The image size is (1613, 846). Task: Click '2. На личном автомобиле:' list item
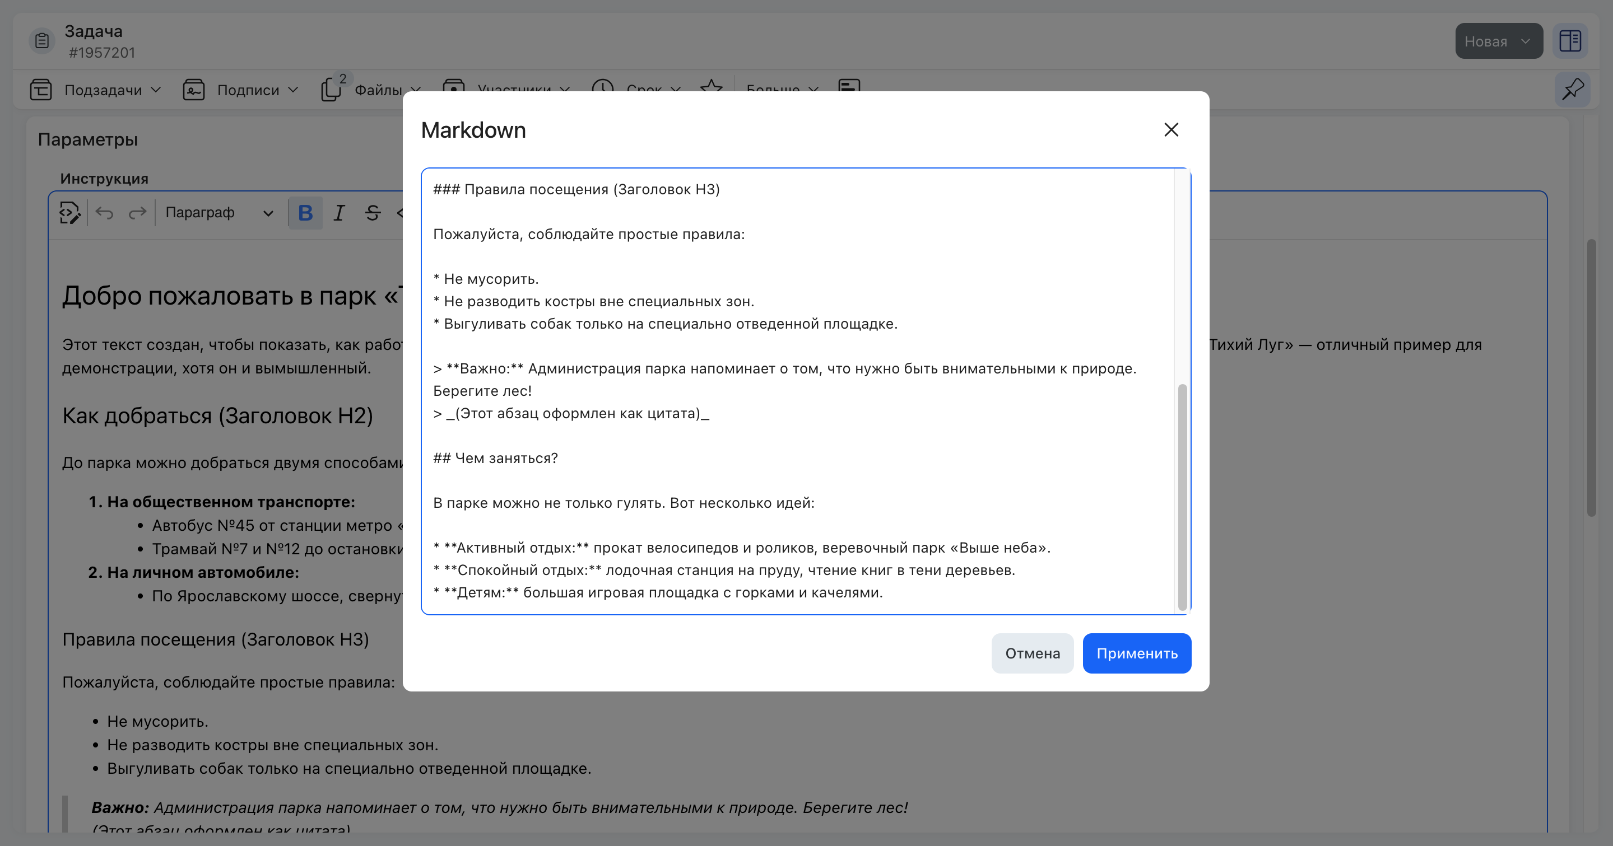tap(193, 572)
